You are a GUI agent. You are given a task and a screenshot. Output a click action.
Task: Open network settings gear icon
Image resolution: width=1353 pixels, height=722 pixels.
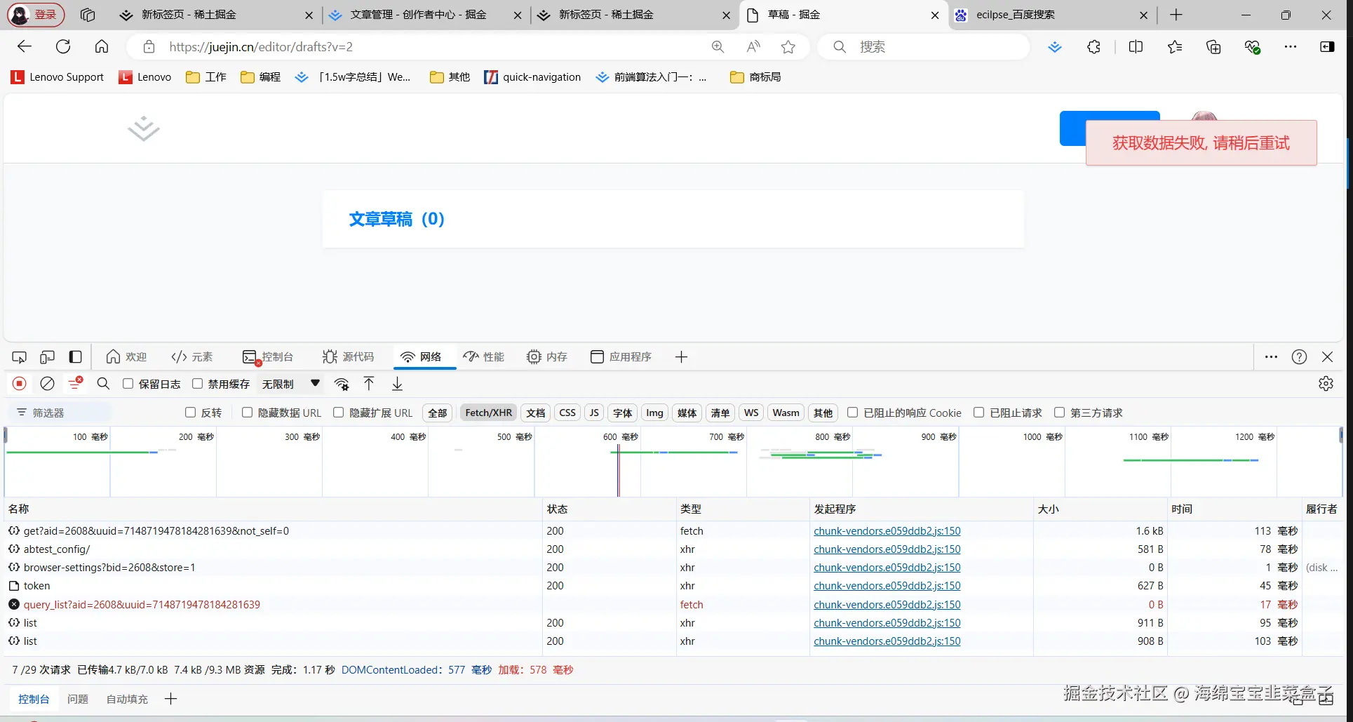pyautogui.click(x=1325, y=384)
